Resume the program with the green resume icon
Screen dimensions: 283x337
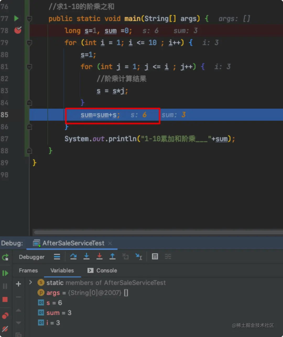pyautogui.click(x=5, y=273)
